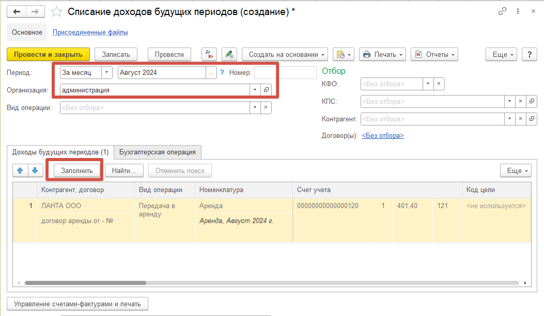Image resolution: width=544 pixels, height=316 pixels.
Task: Click the Организация field with администрация
Action: point(155,90)
